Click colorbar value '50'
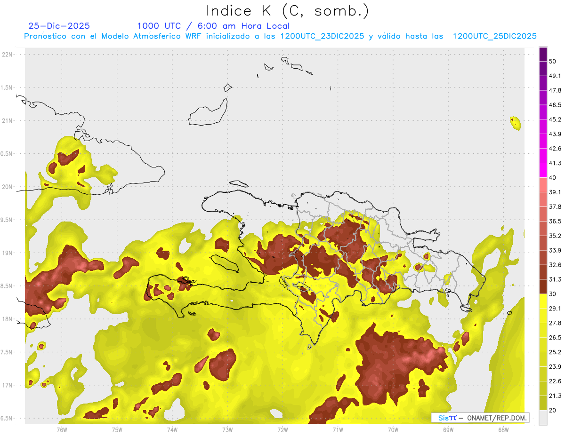Viewport: 565px width, 436px height. 553,62
